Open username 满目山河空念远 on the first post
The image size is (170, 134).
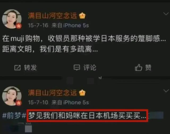pos(53,16)
